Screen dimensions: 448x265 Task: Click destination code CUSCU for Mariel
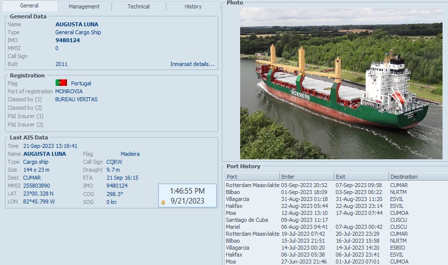coord(398,227)
